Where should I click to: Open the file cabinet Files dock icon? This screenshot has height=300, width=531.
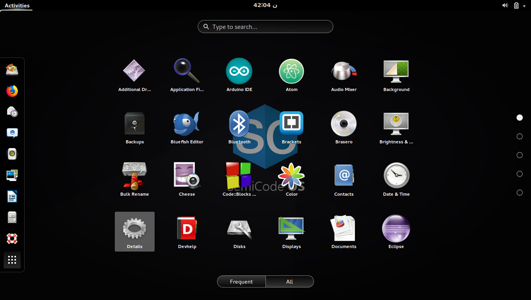click(x=12, y=218)
